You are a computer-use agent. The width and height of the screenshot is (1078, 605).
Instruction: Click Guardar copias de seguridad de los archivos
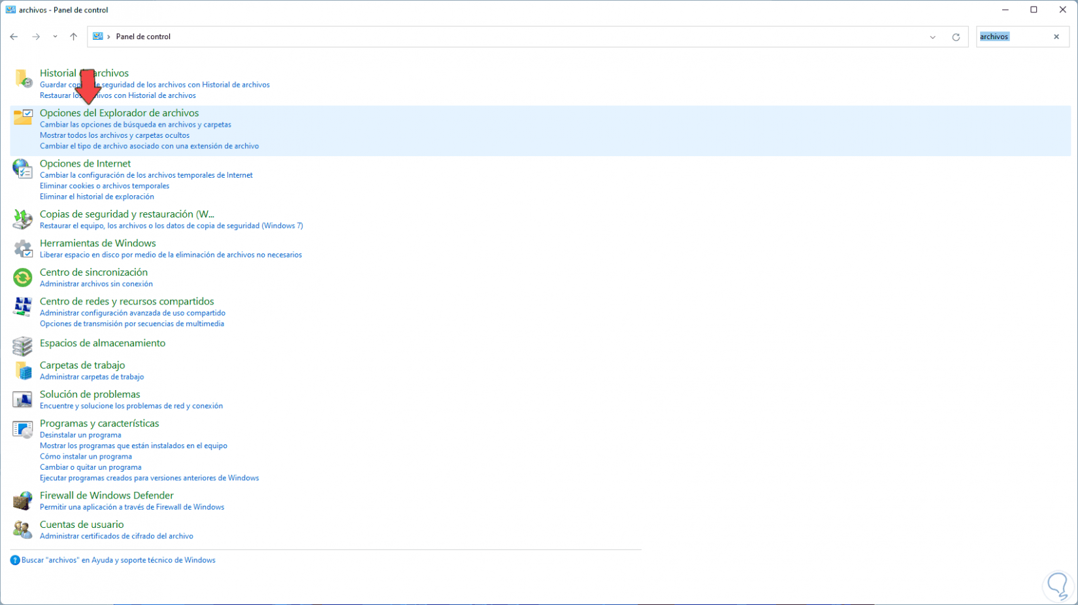pyautogui.click(x=155, y=85)
